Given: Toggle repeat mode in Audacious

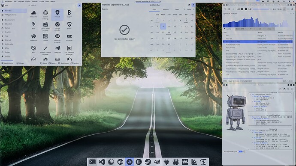Looking at the screenshot, I should pyautogui.click(x=284, y=9).
